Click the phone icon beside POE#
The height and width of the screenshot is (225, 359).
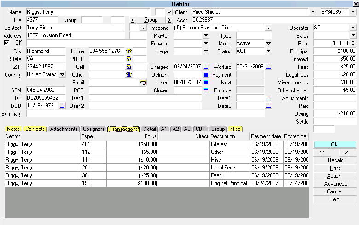[x=129, y=59]
